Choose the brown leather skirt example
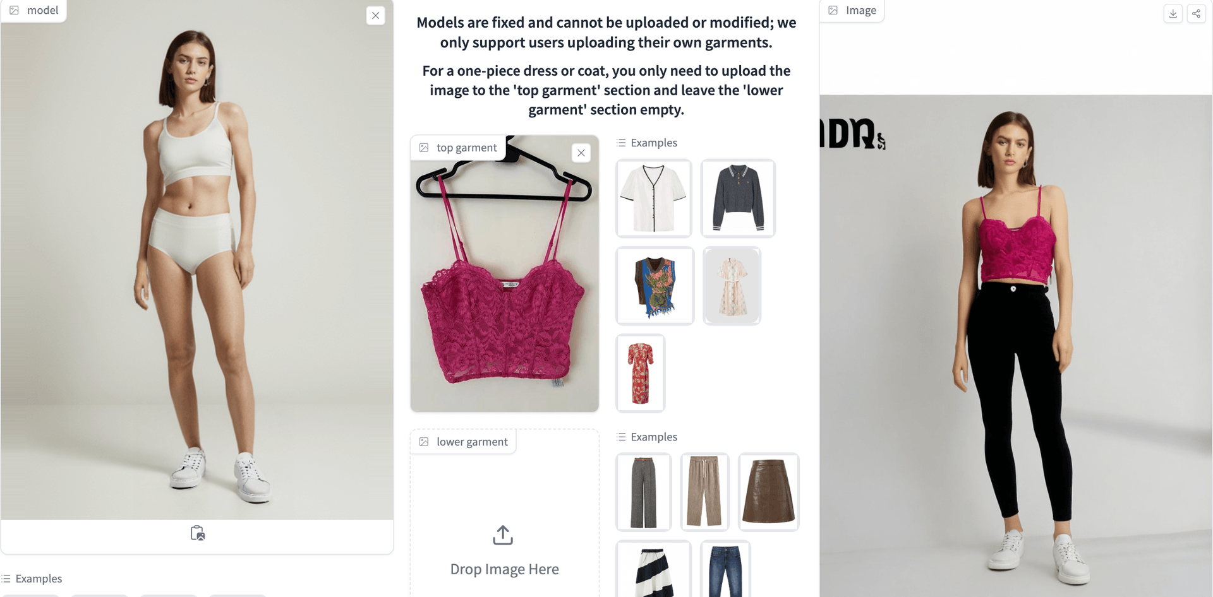Image resolution: width=1213 pixels, height=597 pixels. point(769,492)
